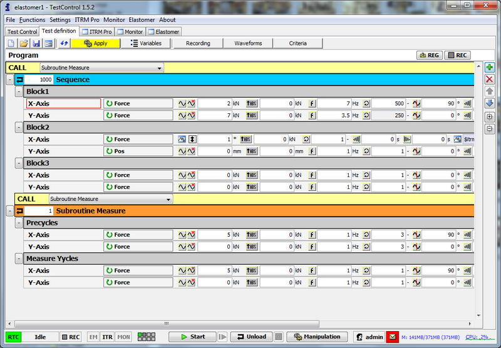
Task: Click the subroutine loop icon beside Subroutine Measure
Action: [x=19, y=211]
